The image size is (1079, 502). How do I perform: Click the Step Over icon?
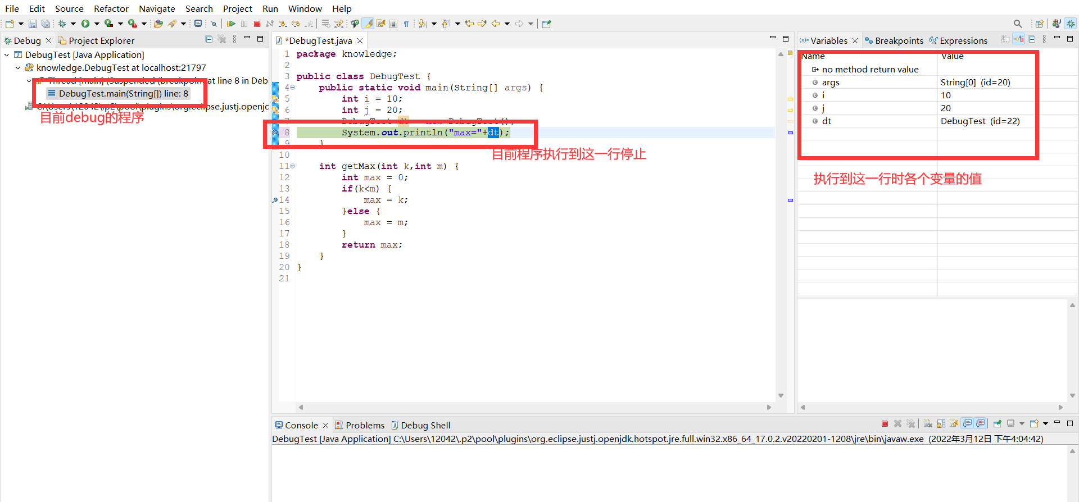296,24
